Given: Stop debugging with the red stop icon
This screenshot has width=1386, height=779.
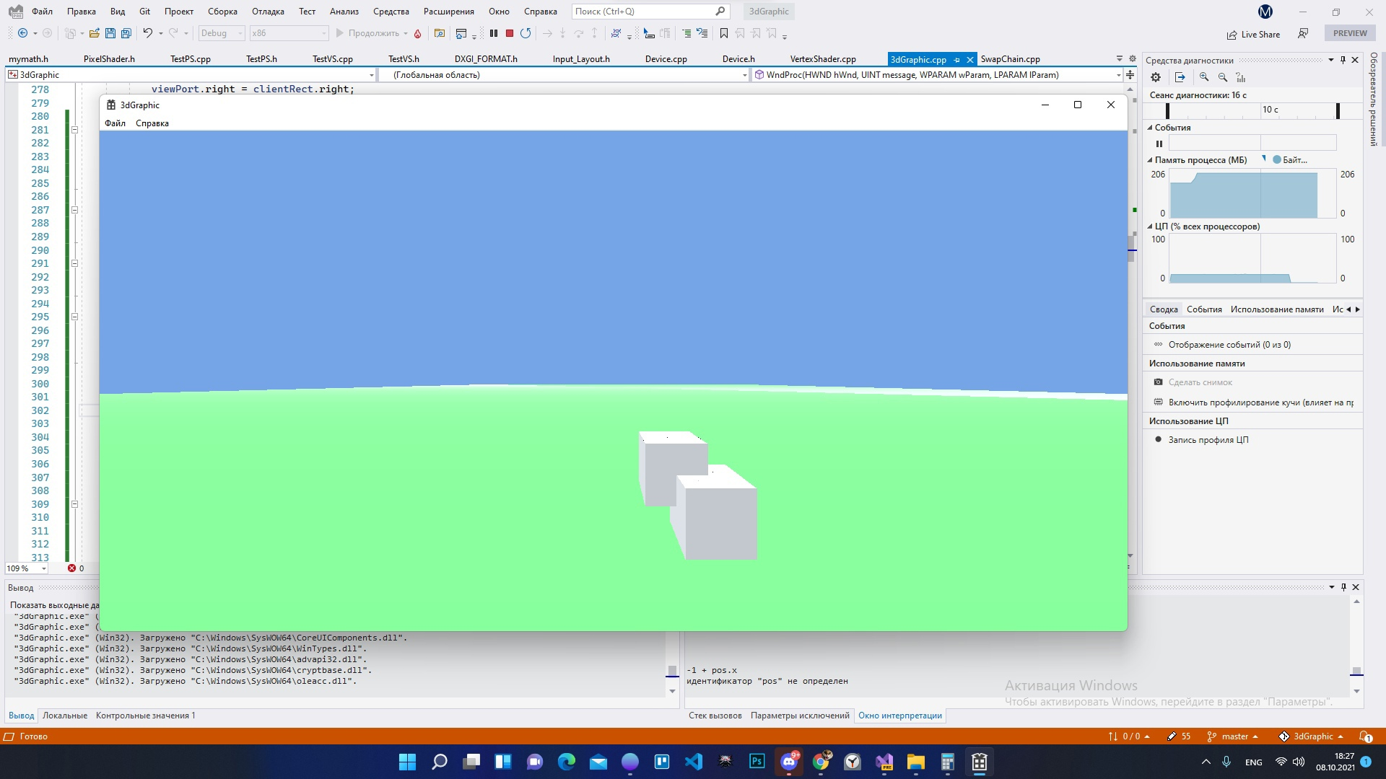Looking at the screenshot, I should tap(510, 33).
